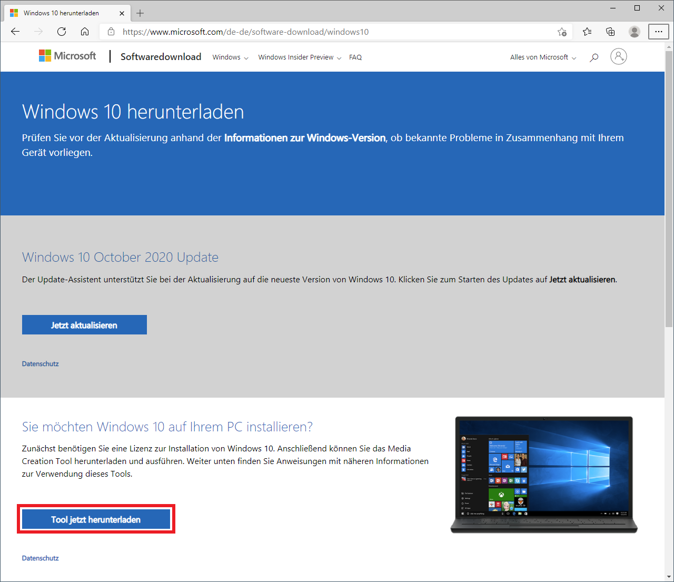Open the browser home page icon
Screen dimensions: 674x582
pyautogui.click(x=85, y=32)
